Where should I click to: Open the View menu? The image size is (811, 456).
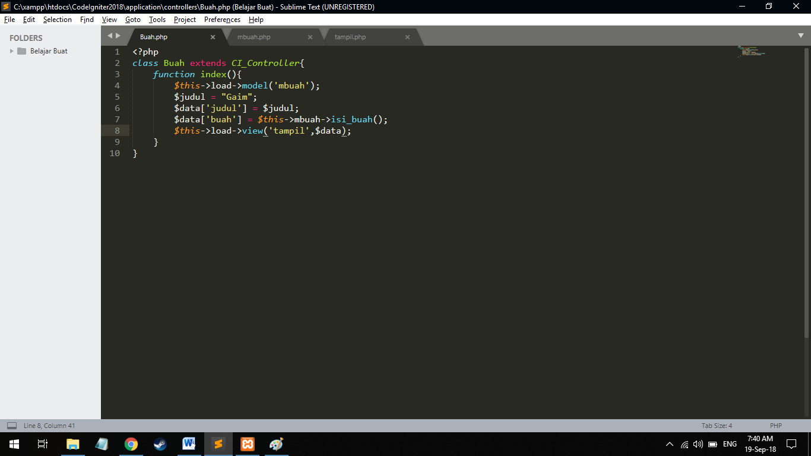pyautogui.click(x=109, y=20)
